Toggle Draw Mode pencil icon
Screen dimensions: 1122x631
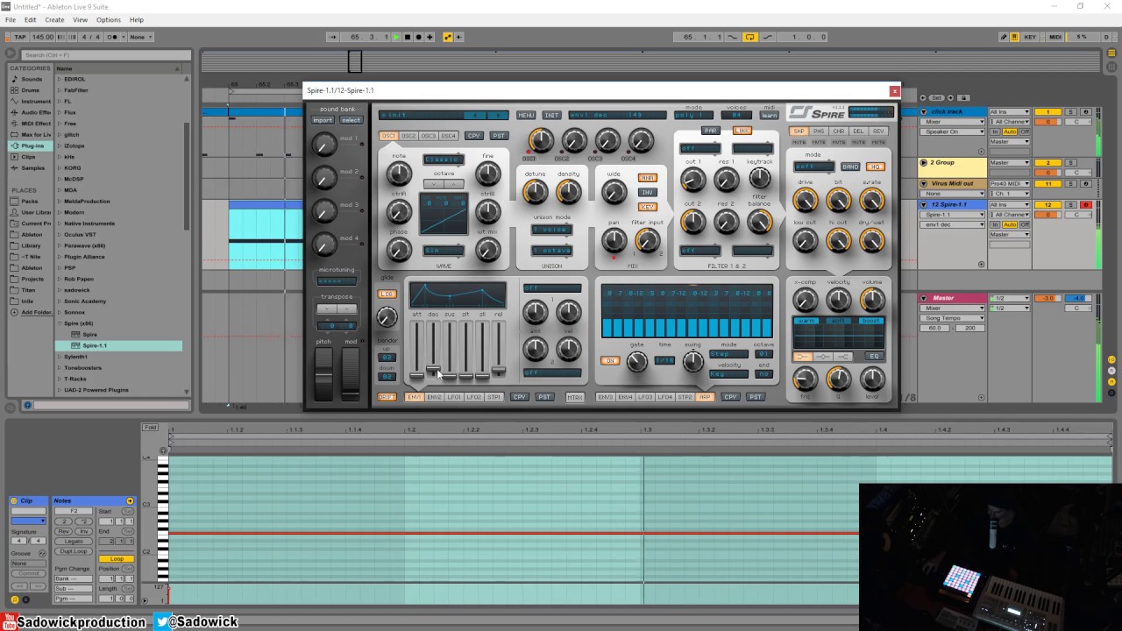[x=1004, y=37]
